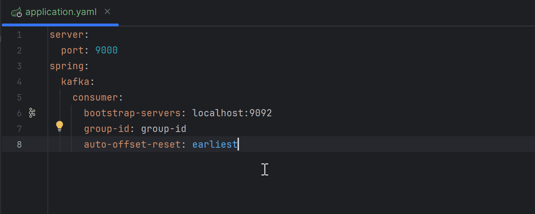Viewport: 535px width, 214px height.
Task: Select the word earliest on line 8
Action: [x=214, y=144]
